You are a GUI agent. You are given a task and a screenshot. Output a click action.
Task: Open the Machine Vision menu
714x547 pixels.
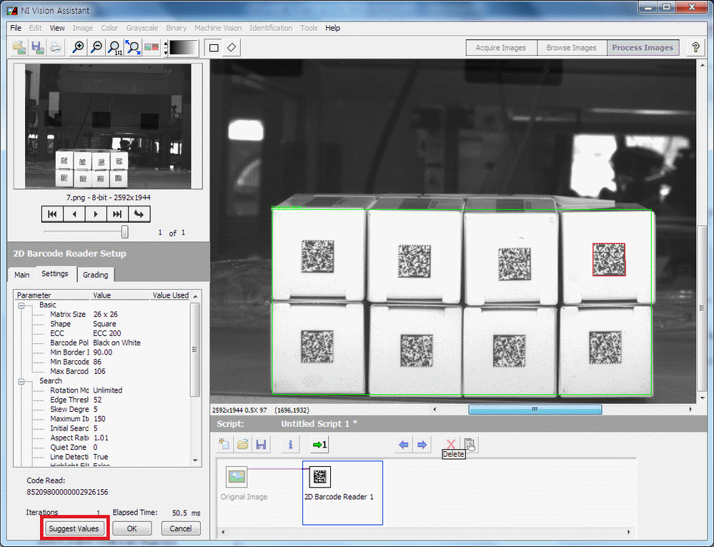218,28
